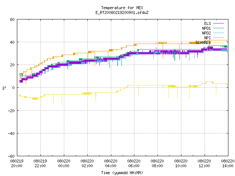The image size is (235, 176).
Task: Click the NPI legend label
Action: coord(207,38)
